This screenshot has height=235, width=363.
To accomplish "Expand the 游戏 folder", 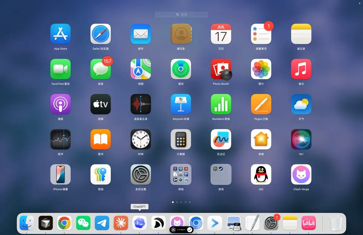I will pyautogui.click(x=221, y=174).
